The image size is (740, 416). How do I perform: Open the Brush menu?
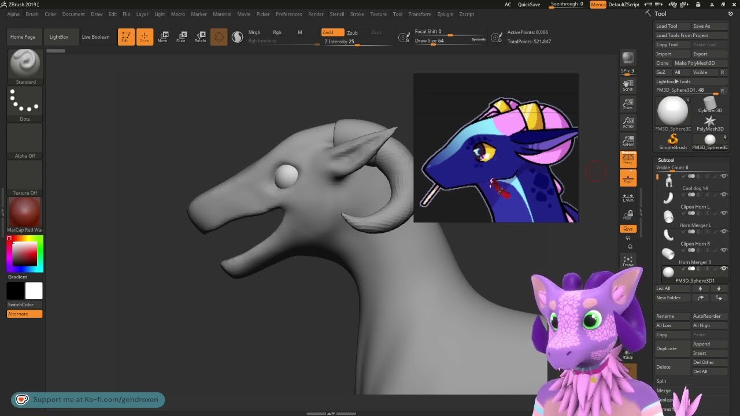[32, 14]
